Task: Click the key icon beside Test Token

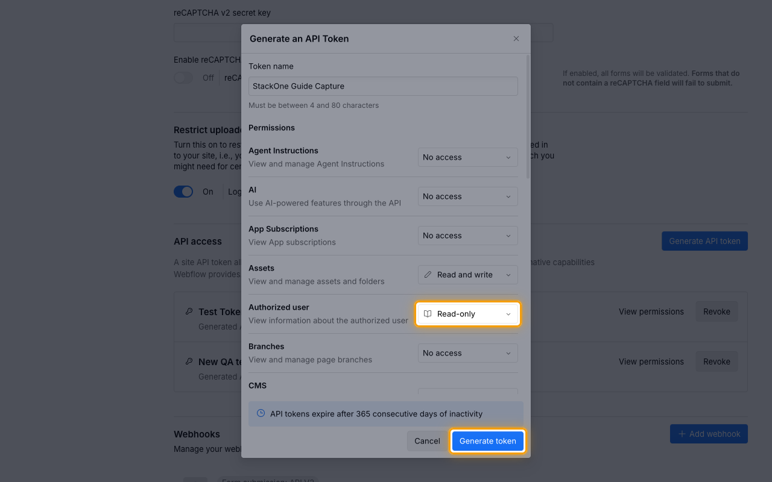Action: pyautogui.click(x=189, y=311)
